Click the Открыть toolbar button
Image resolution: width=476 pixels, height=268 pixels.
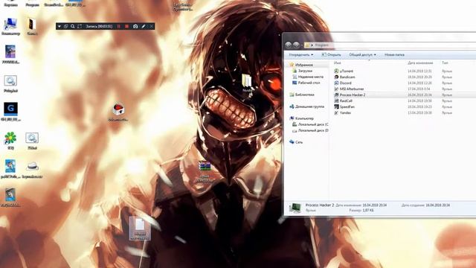[331, 54]
